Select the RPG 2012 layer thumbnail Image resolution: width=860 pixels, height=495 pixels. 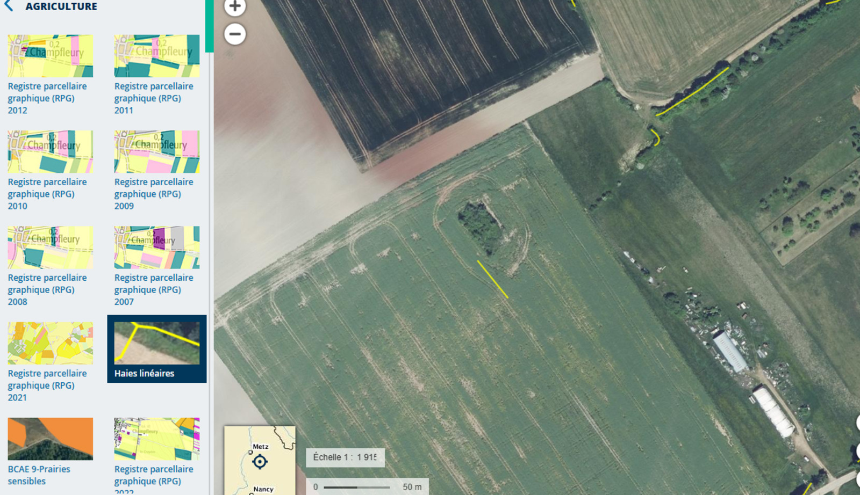click(x=50, y=56)
